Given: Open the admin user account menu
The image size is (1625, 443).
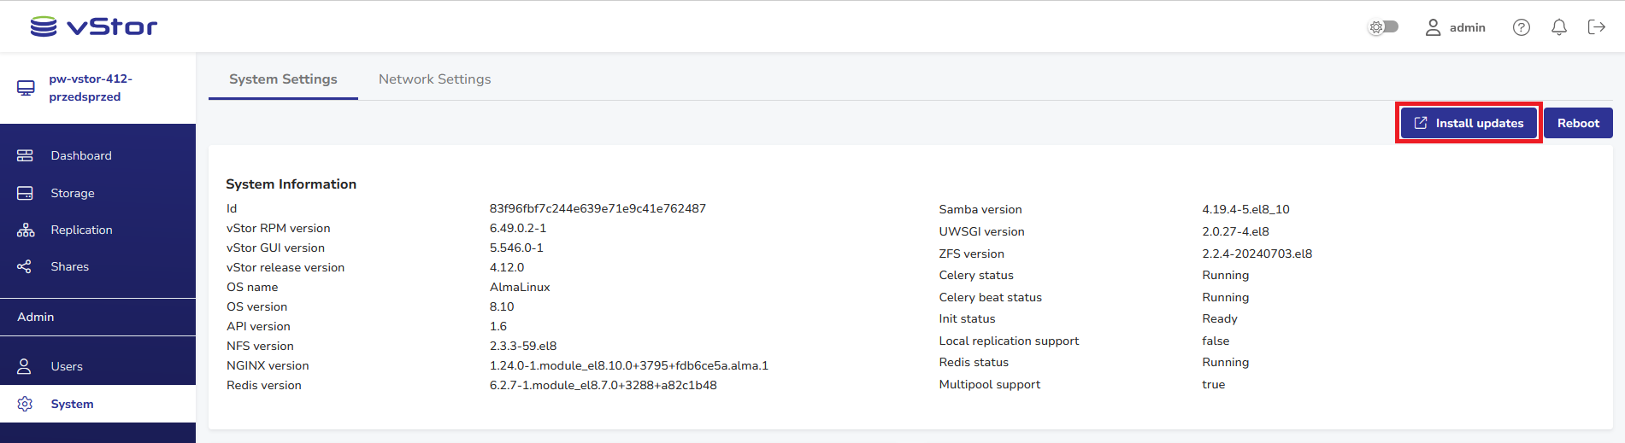Looking at the screenshot, I should [x=1455, y=27].
